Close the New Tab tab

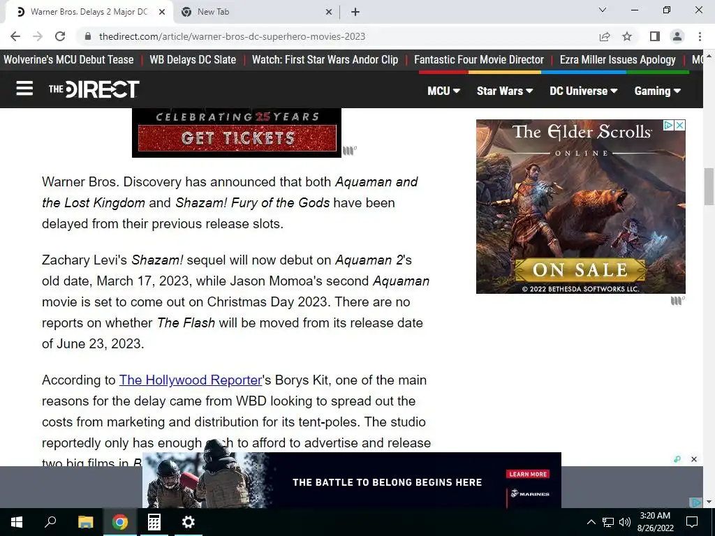click(x=329, y=12)
